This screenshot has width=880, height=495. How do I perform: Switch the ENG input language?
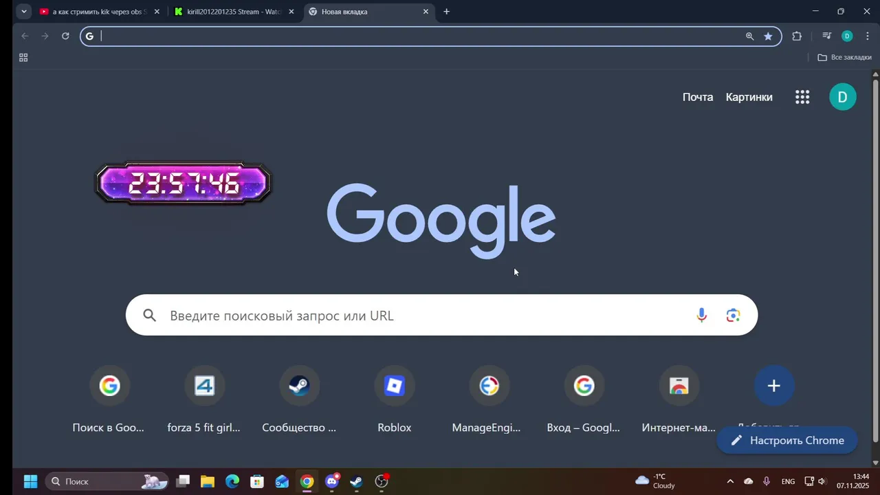(x=789, y=481)
